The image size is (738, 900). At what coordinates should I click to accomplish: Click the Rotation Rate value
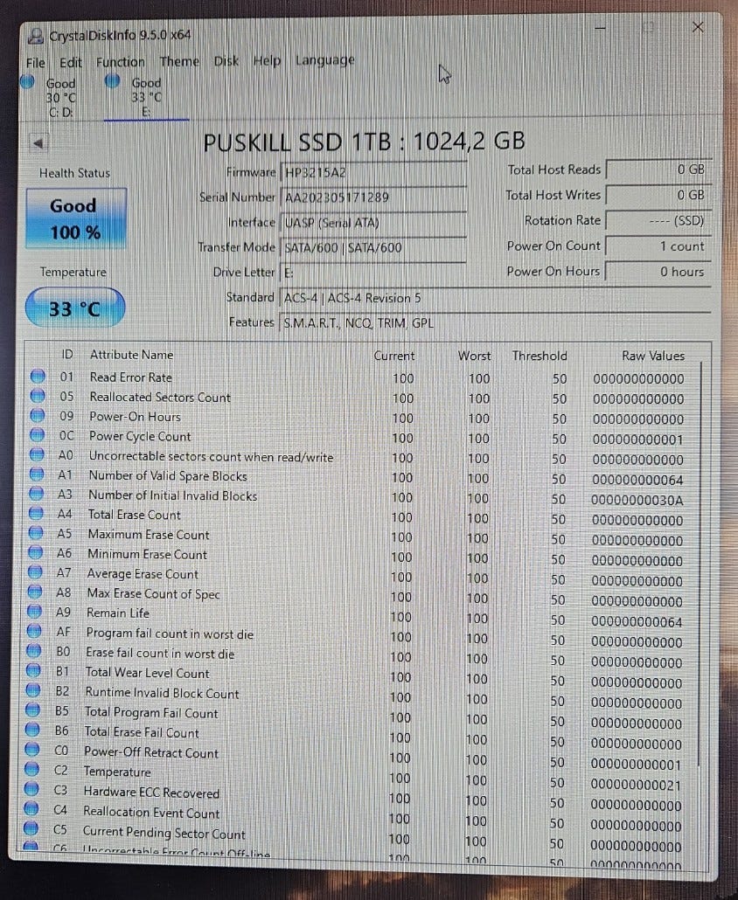click(x=658, y=221)
